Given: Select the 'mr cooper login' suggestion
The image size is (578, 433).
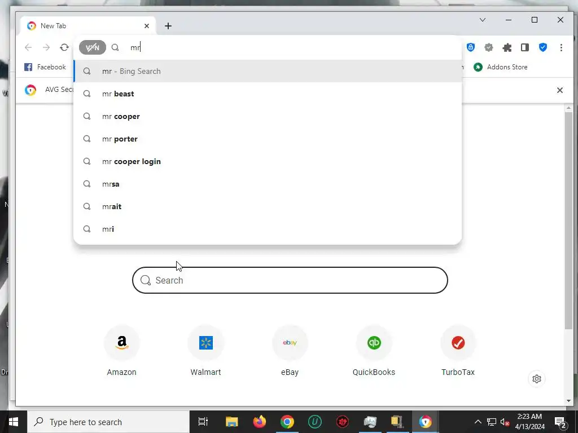Looking at the screenshot, I should (268, 161).
